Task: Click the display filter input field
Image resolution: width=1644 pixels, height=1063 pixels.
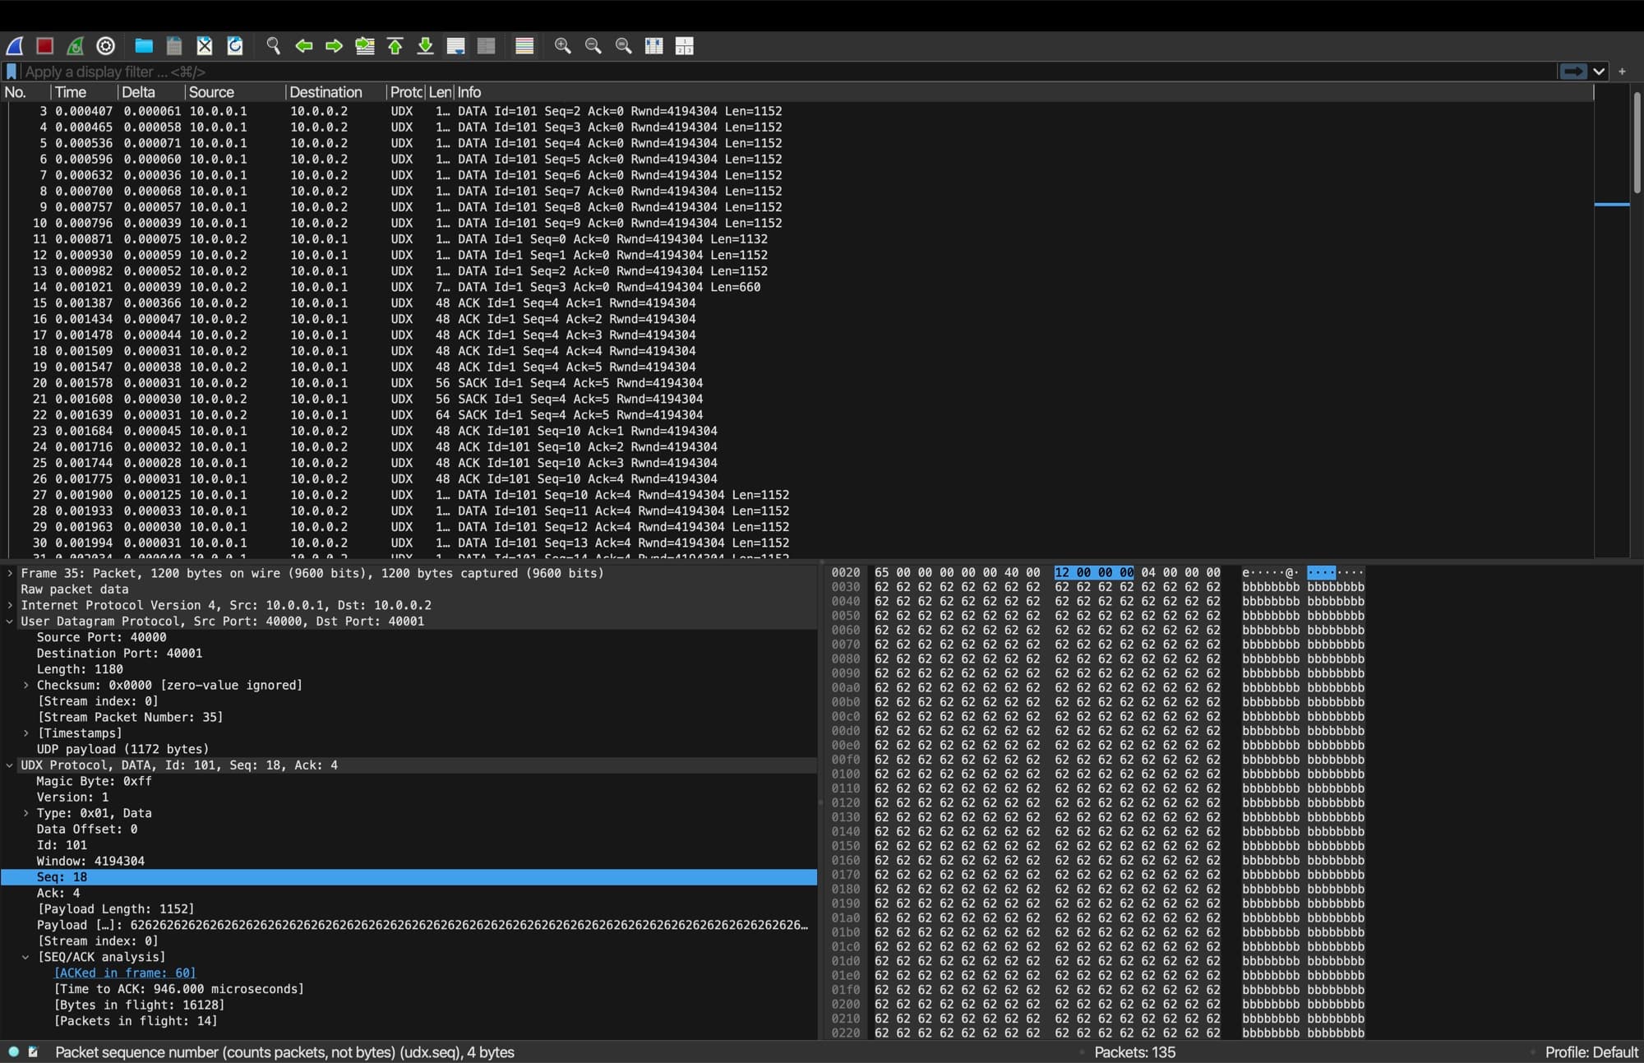Action: tap(787, 72)
